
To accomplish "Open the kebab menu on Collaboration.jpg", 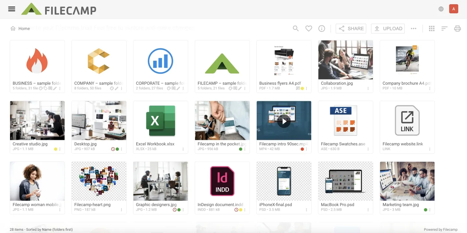I will coord(368,88).
